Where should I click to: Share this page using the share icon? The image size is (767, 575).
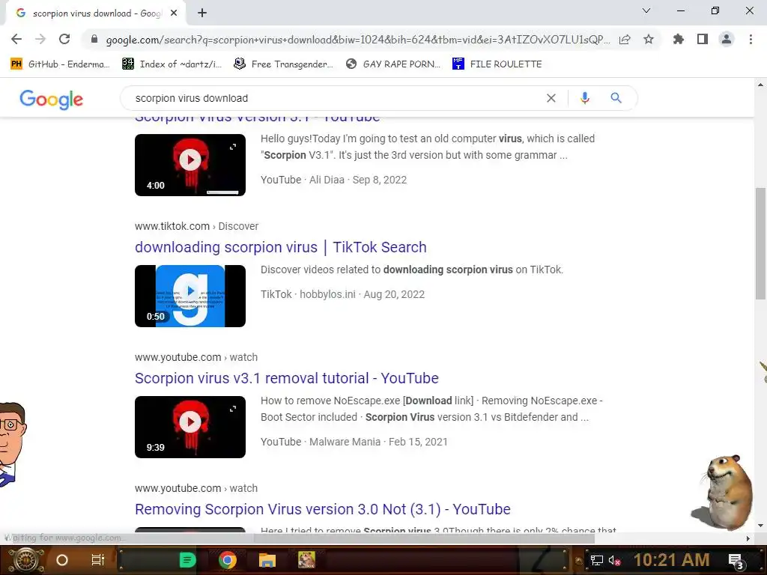[x=625, y=40]
